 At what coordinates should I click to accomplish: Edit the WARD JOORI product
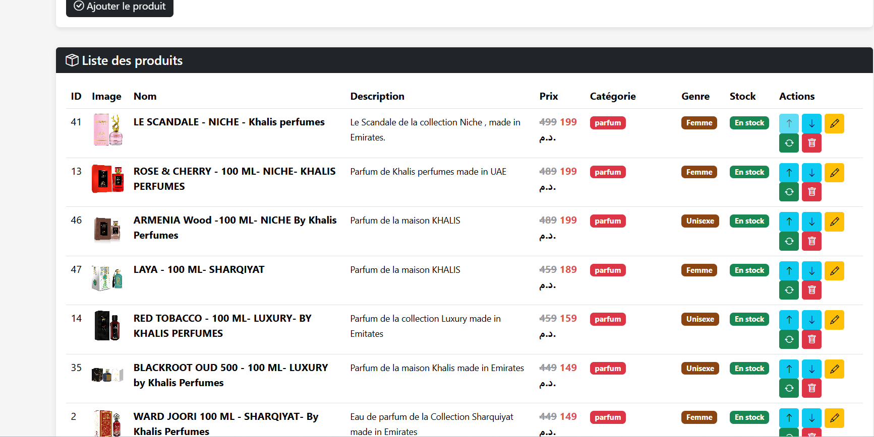pos(834,418)
